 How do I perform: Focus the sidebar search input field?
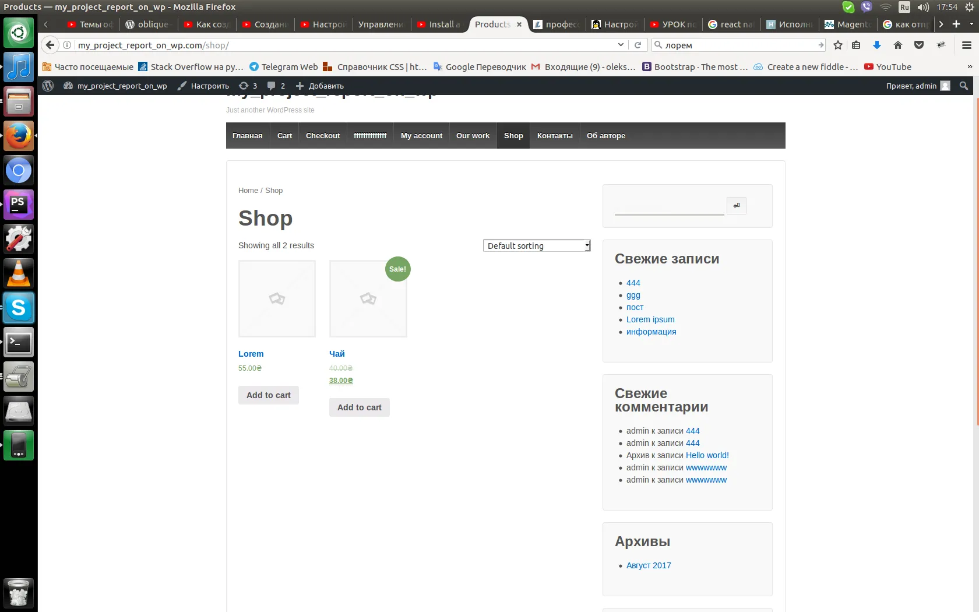[x=670, y=205]
